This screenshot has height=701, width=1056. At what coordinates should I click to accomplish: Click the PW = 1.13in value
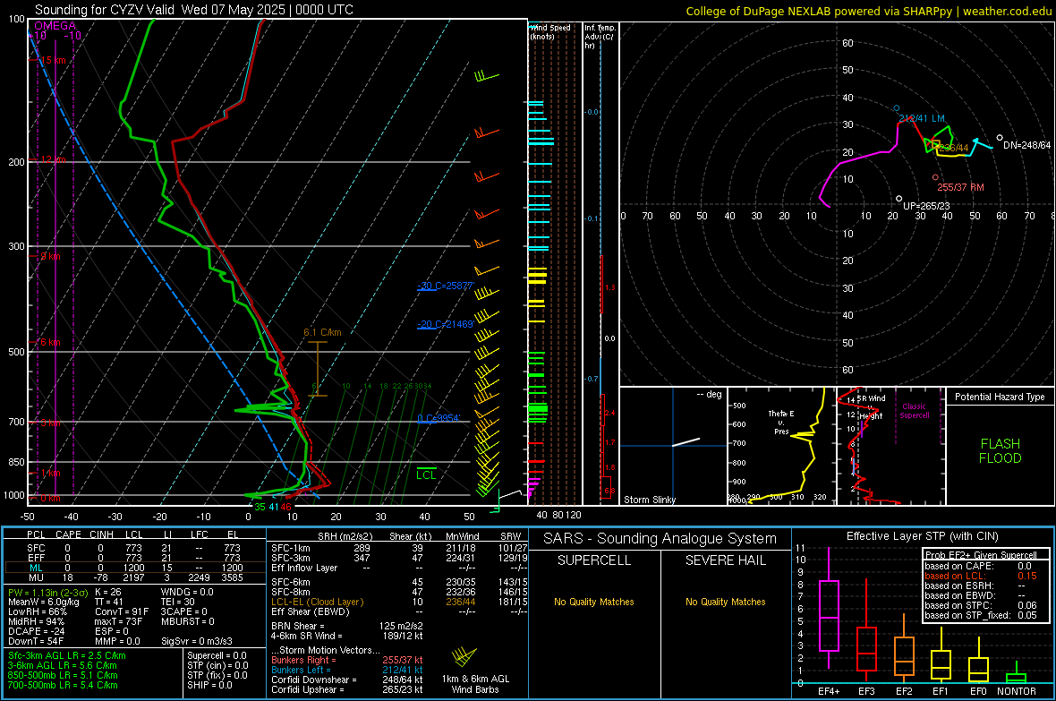point(48,593)
